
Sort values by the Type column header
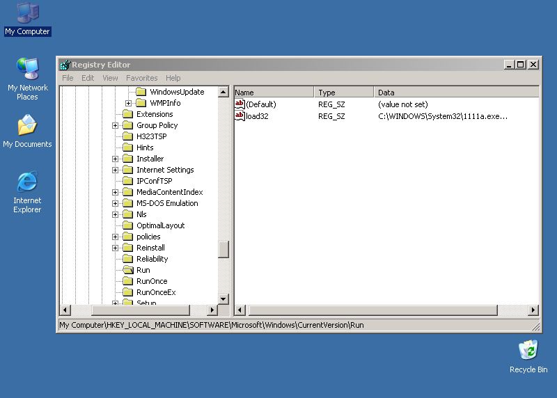coord(344,93)
